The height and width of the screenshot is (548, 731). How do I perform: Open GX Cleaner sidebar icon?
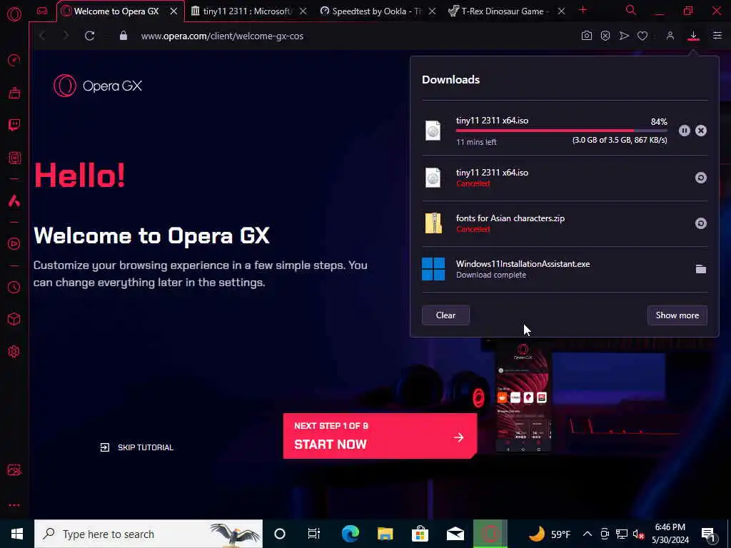(x=14, y=93)
